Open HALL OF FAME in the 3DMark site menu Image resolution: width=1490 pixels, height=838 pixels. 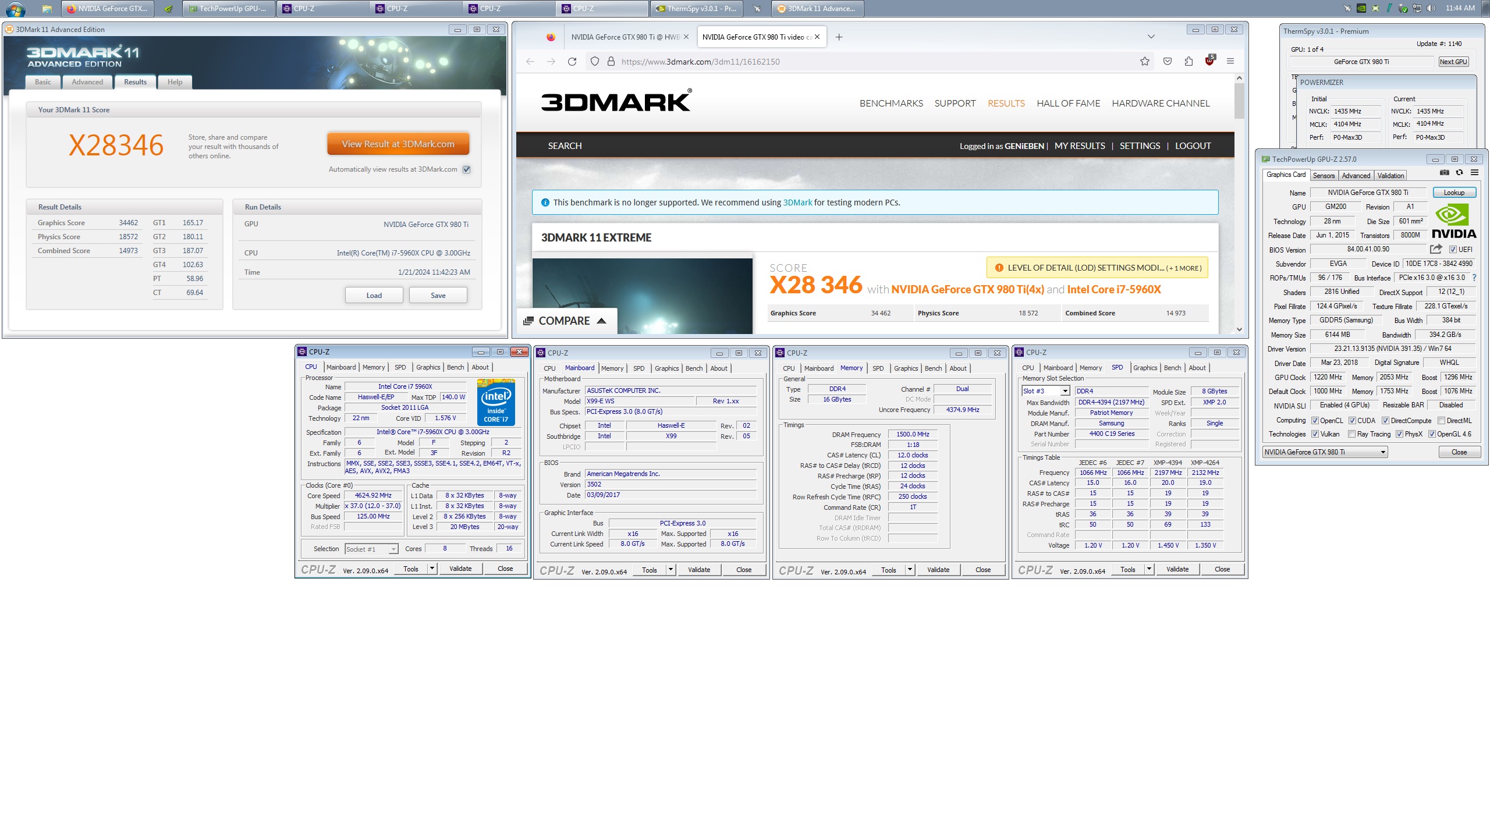[x=1068, y=104]
